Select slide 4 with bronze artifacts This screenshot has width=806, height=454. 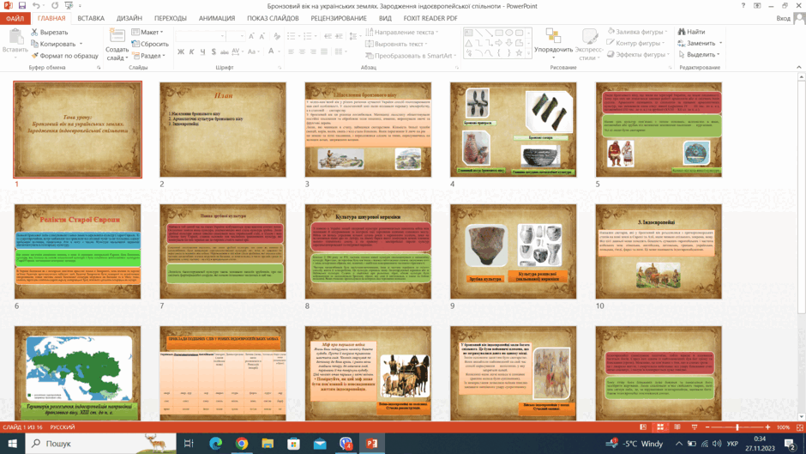[513, 130]
